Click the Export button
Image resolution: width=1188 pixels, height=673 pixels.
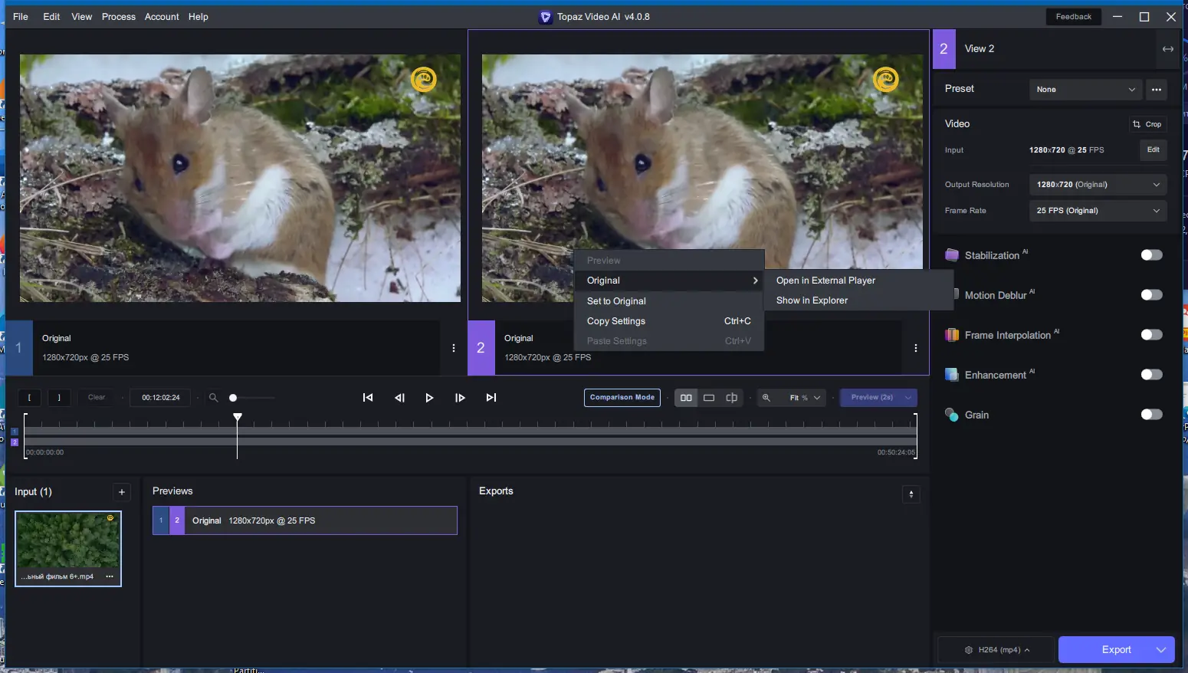(1116, 650)
